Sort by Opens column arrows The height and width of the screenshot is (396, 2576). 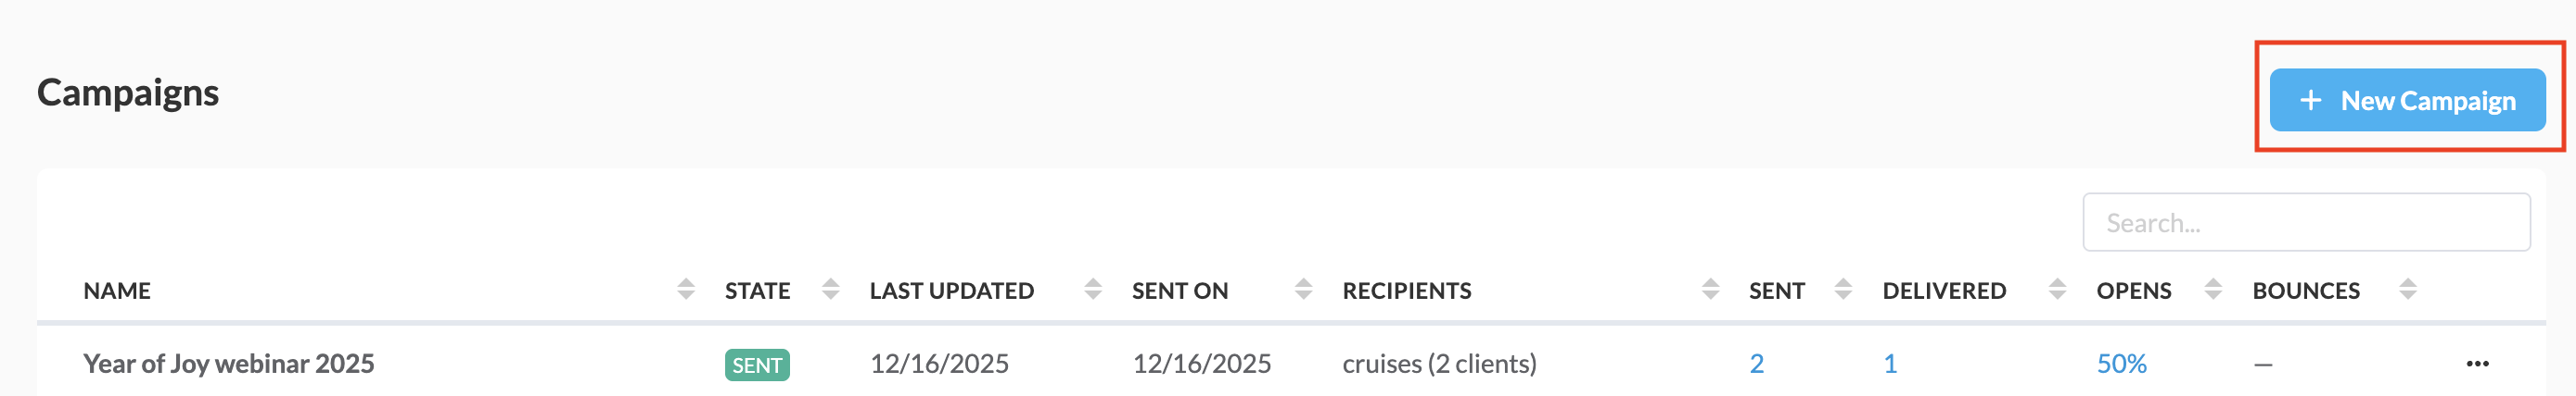(x=2213, y=290)
